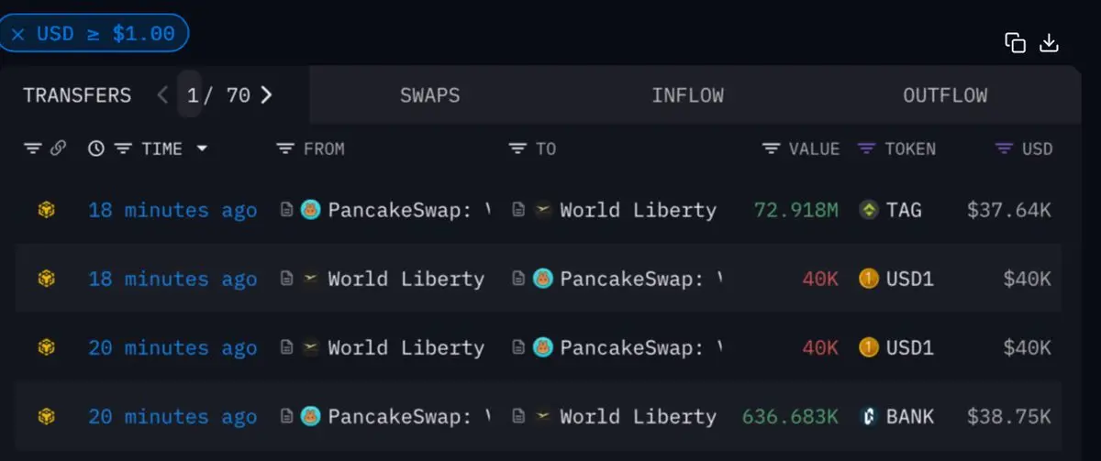Download transfers data with download icon
Screen dimensions: 1101x461
pyautogui.click(x=1050, y=43)
